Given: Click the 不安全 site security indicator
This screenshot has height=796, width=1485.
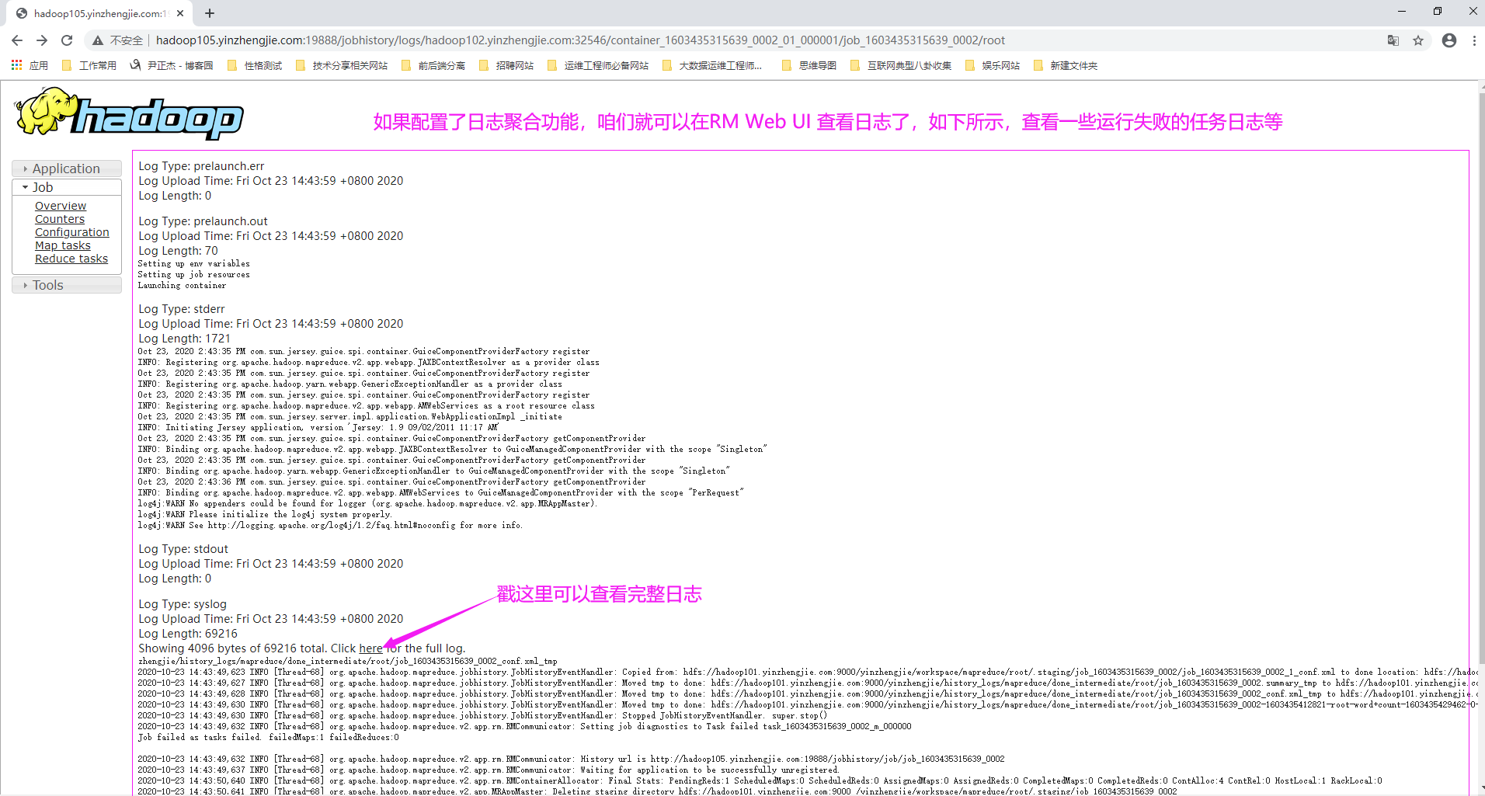Looking at the screenshot, I should point(117,40).
